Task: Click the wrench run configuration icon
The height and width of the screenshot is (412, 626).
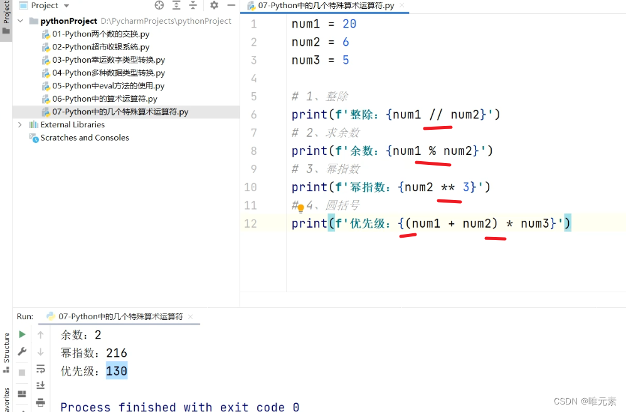Action: tap(23, 352)
